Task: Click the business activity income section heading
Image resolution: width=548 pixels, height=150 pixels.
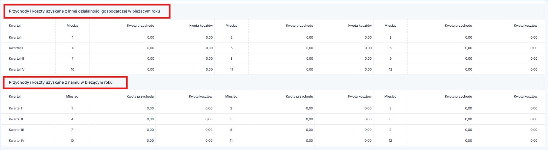Action: 84,11
